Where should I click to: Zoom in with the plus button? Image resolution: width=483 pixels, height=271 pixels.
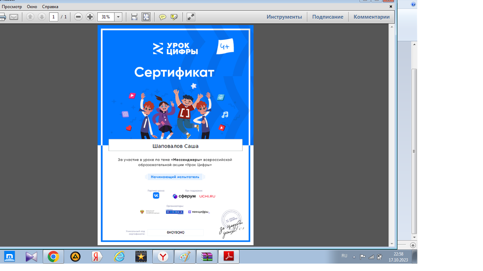click(x=90, y=17)
